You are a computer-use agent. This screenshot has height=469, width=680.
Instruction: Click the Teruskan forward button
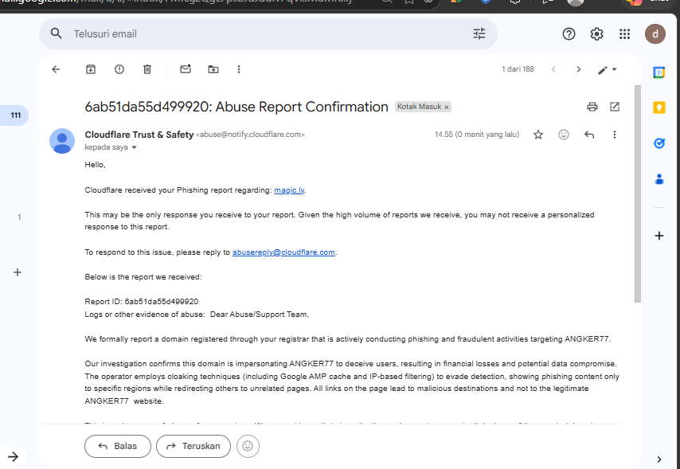pyautogui.click(x=193, y=446)
